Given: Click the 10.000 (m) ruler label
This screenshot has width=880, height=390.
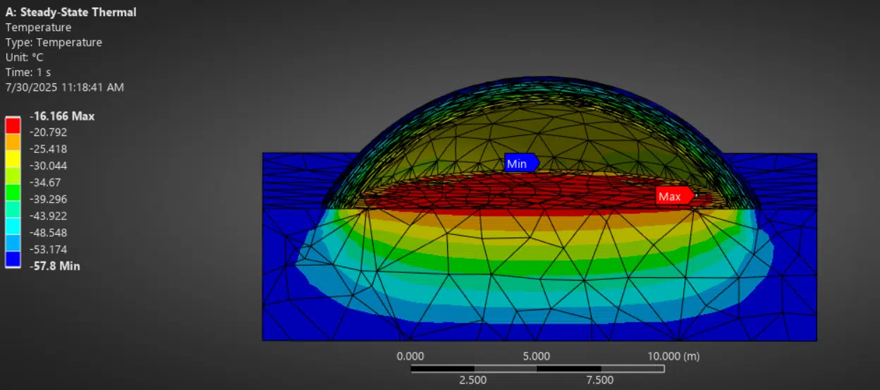Looking at the screenshot, I should pyautogui.click(x=673, y=356).
